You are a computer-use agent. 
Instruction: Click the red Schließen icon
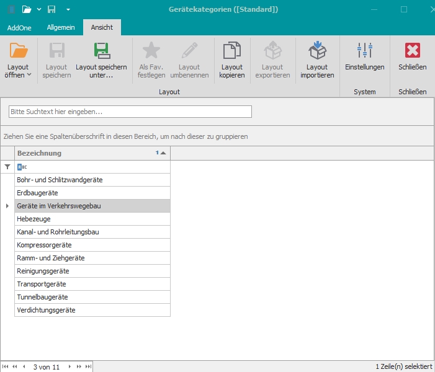coord(412,51)
